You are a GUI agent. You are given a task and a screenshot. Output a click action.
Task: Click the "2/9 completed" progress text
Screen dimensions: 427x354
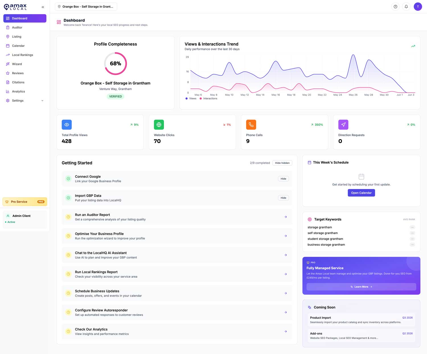[260, 163]
